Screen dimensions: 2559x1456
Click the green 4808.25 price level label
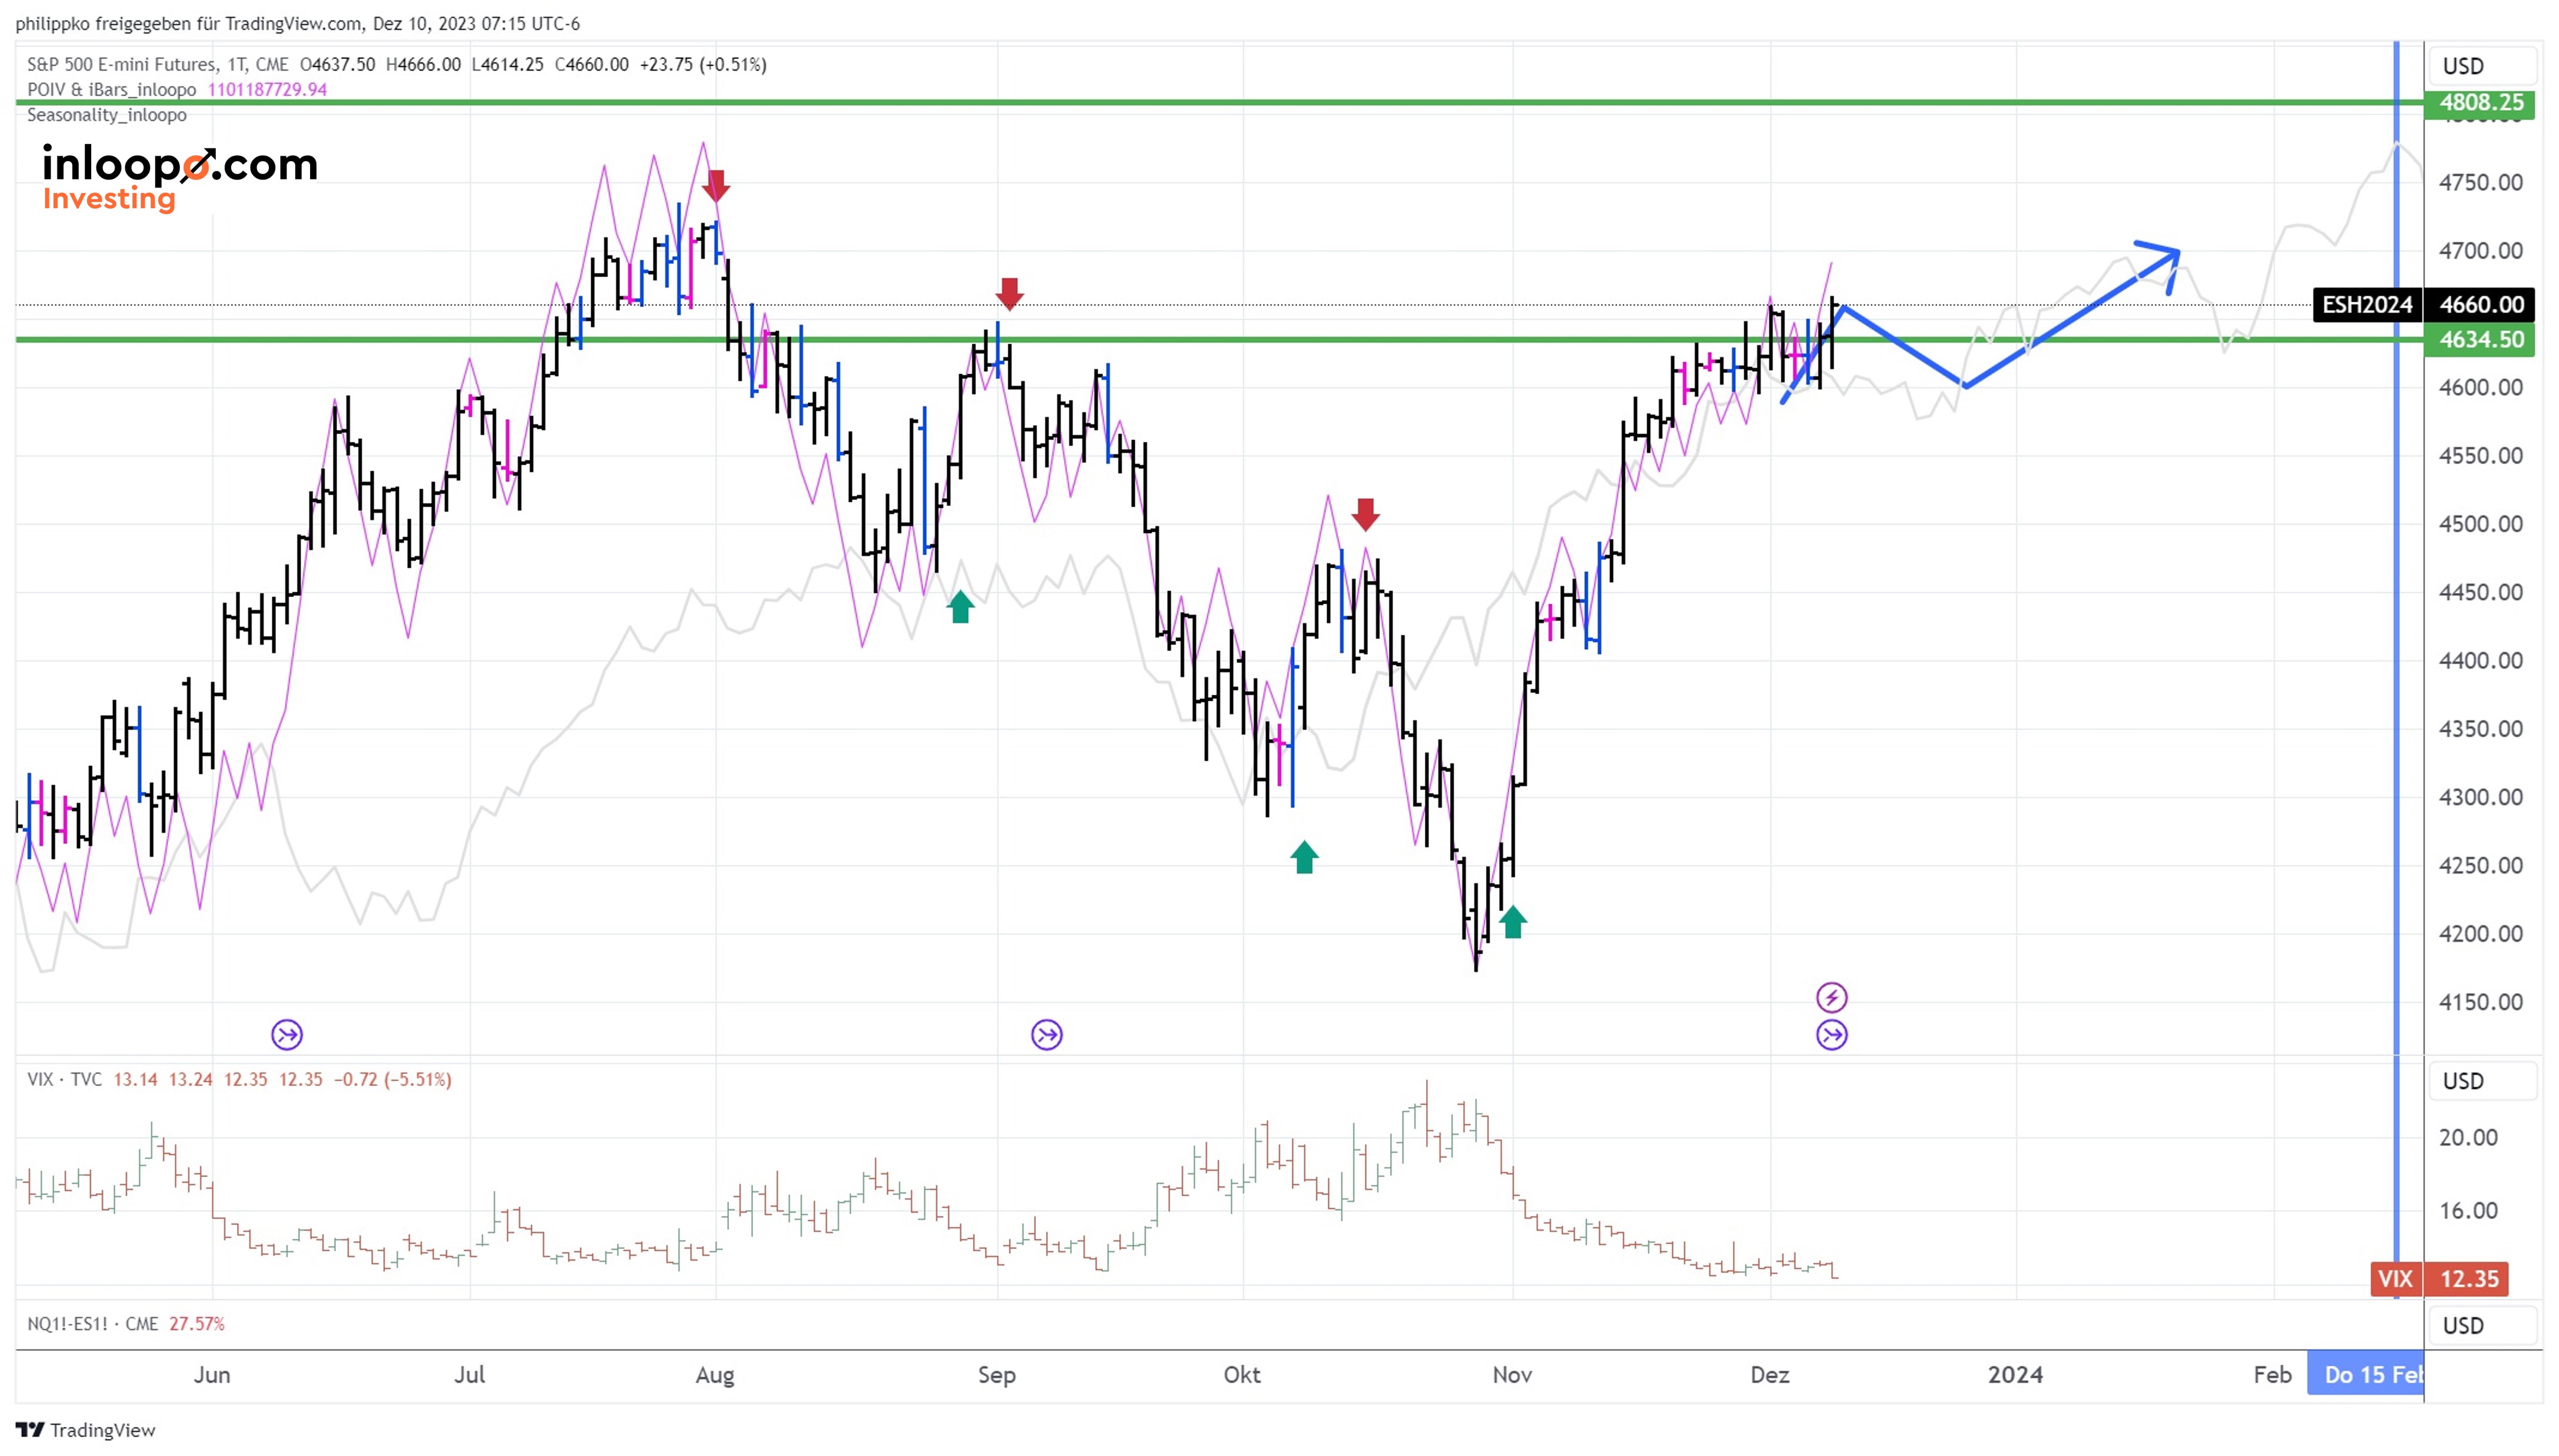pyautogui.click(x=2480, y=102)
